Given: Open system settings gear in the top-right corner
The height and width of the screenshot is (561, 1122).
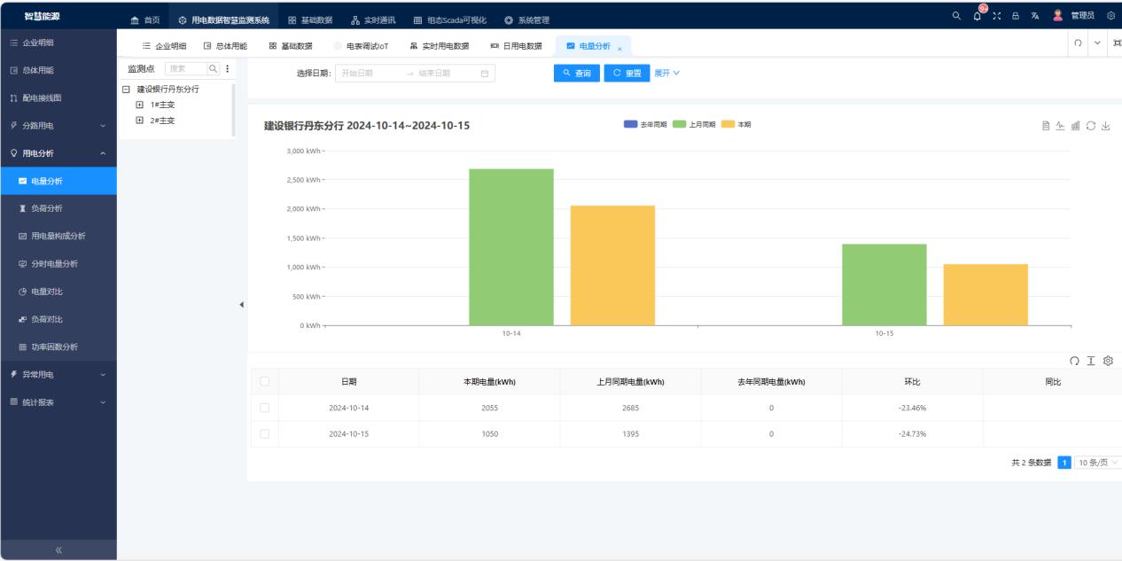Looking at the screenshot, I should 1110,15.
